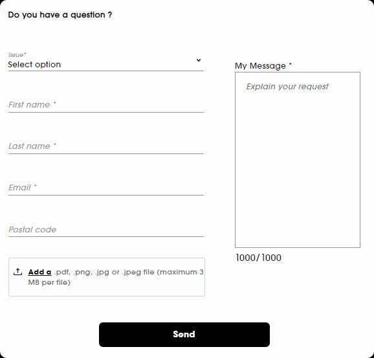Click the empty middle of message box

(x=298, y=167)
